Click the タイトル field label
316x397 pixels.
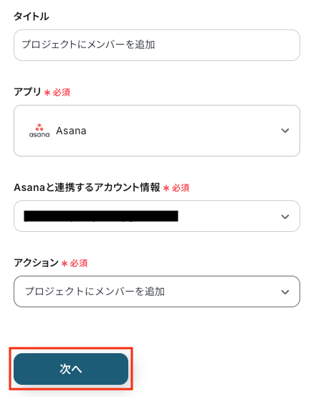click(32, 17)
